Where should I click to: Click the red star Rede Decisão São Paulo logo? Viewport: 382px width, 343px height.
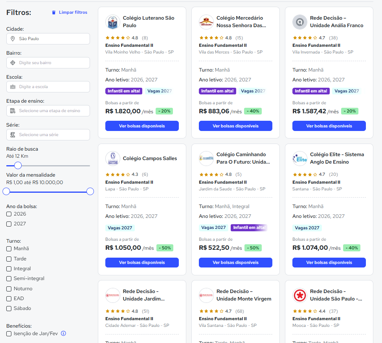299,295
